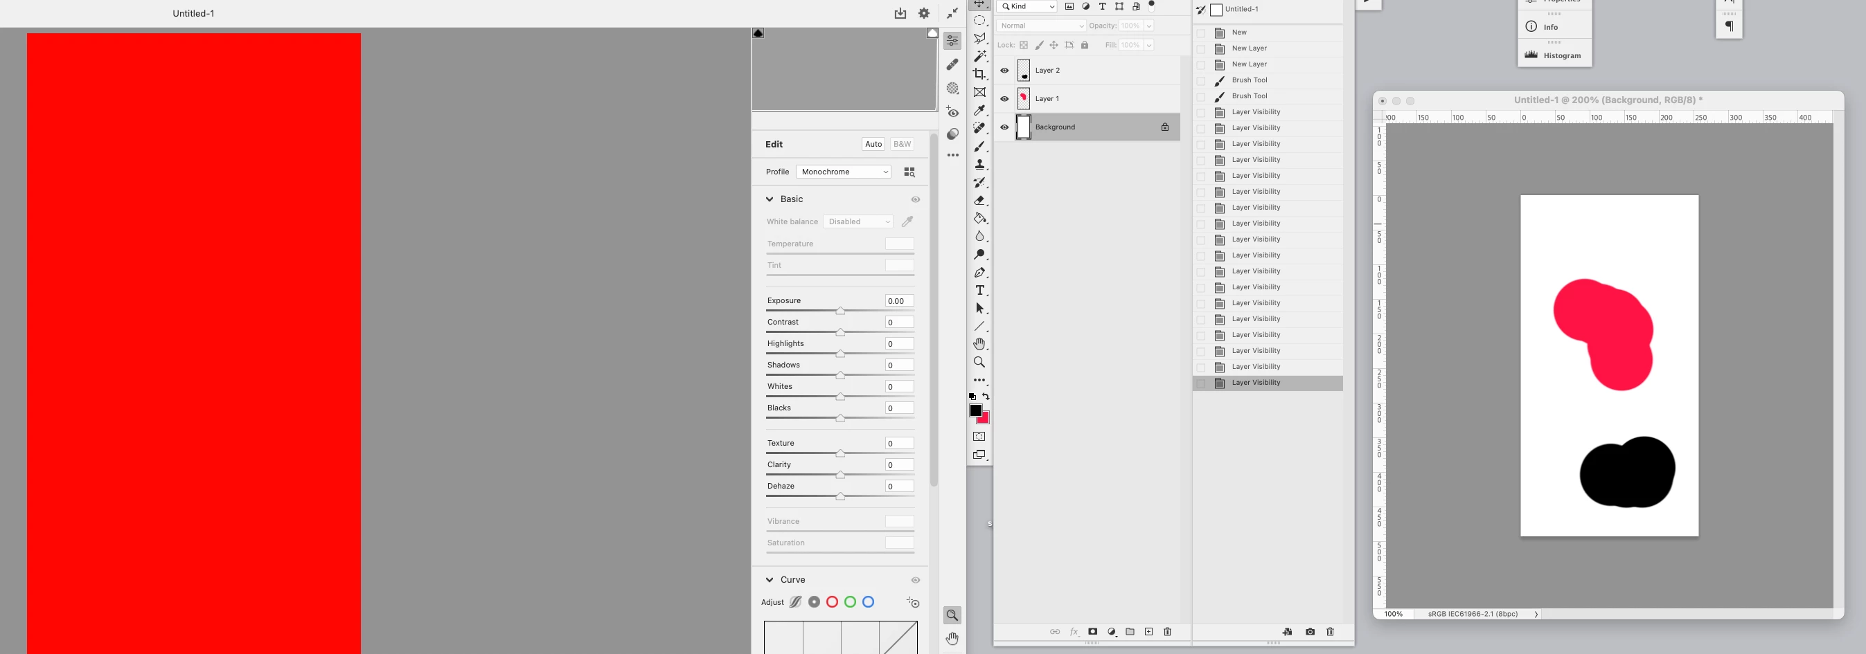Open the Histogram panel tab
The width and height of the screenshot is (1866, 654).
pyautogui.click(x=1554, y=55)
